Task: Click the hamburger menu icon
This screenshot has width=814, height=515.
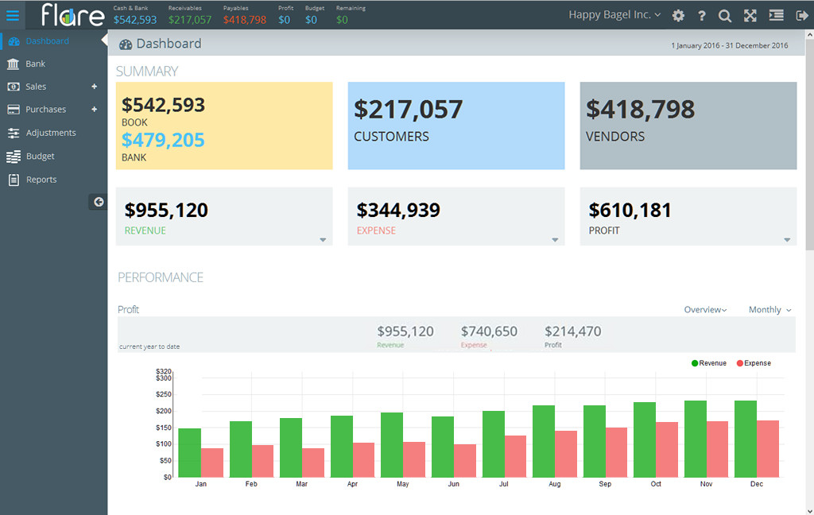Action: 13,15
